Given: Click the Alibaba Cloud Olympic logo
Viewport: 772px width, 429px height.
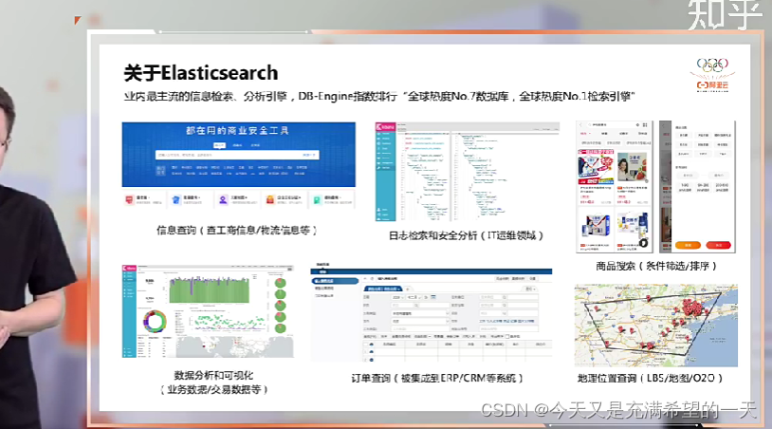Looking at the screenshot, I should (712, 75).
